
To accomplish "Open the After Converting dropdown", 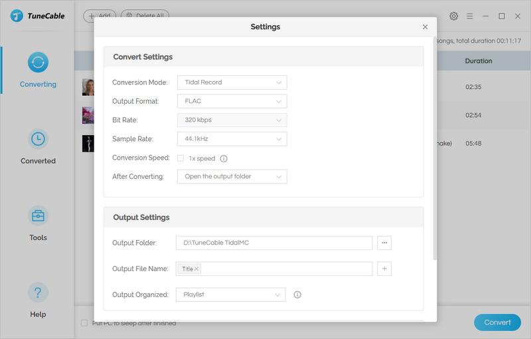I will (x=232, y=177).
